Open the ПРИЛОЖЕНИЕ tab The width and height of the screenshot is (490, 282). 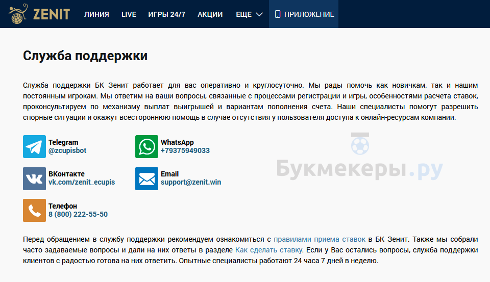pos(304,14)
